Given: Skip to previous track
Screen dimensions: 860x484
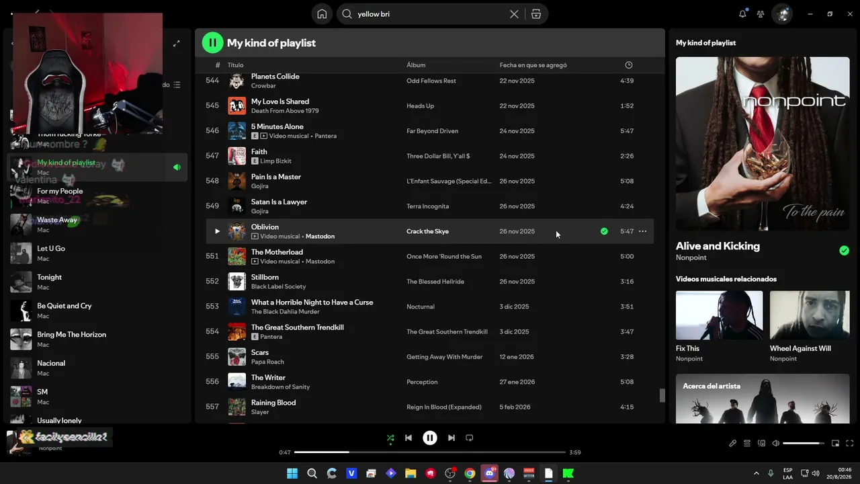Looking at the screenshot, I should click(x=408, y=438).
